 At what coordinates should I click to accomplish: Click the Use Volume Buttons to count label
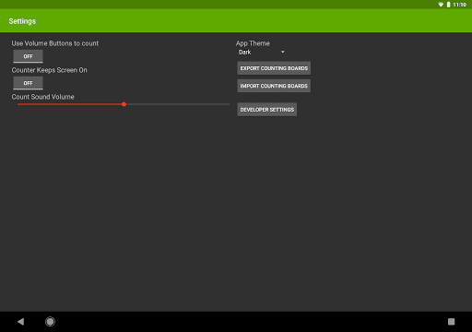(x=55, y=43)
